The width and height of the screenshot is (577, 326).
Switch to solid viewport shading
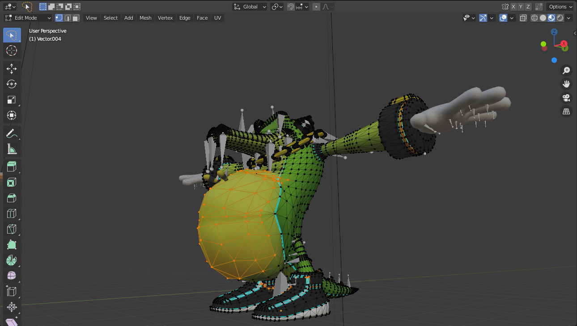click(x=543, y=18)
